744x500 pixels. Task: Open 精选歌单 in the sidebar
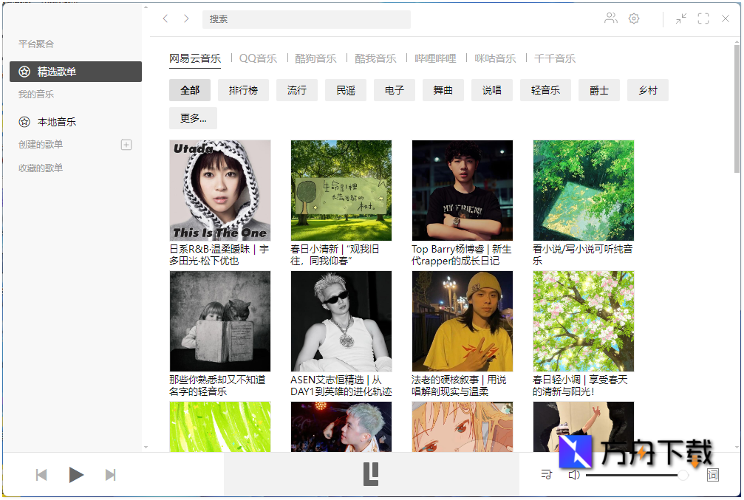click(x=75, y=72)
